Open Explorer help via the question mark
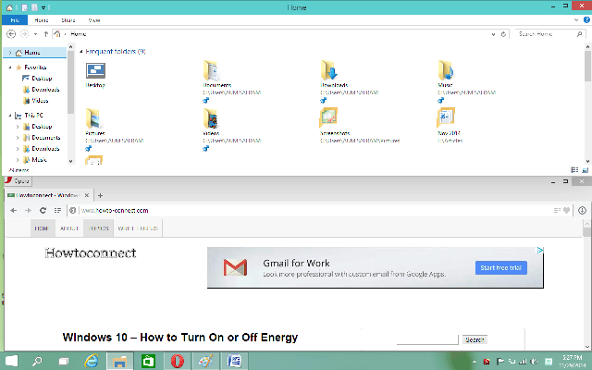 586,20
